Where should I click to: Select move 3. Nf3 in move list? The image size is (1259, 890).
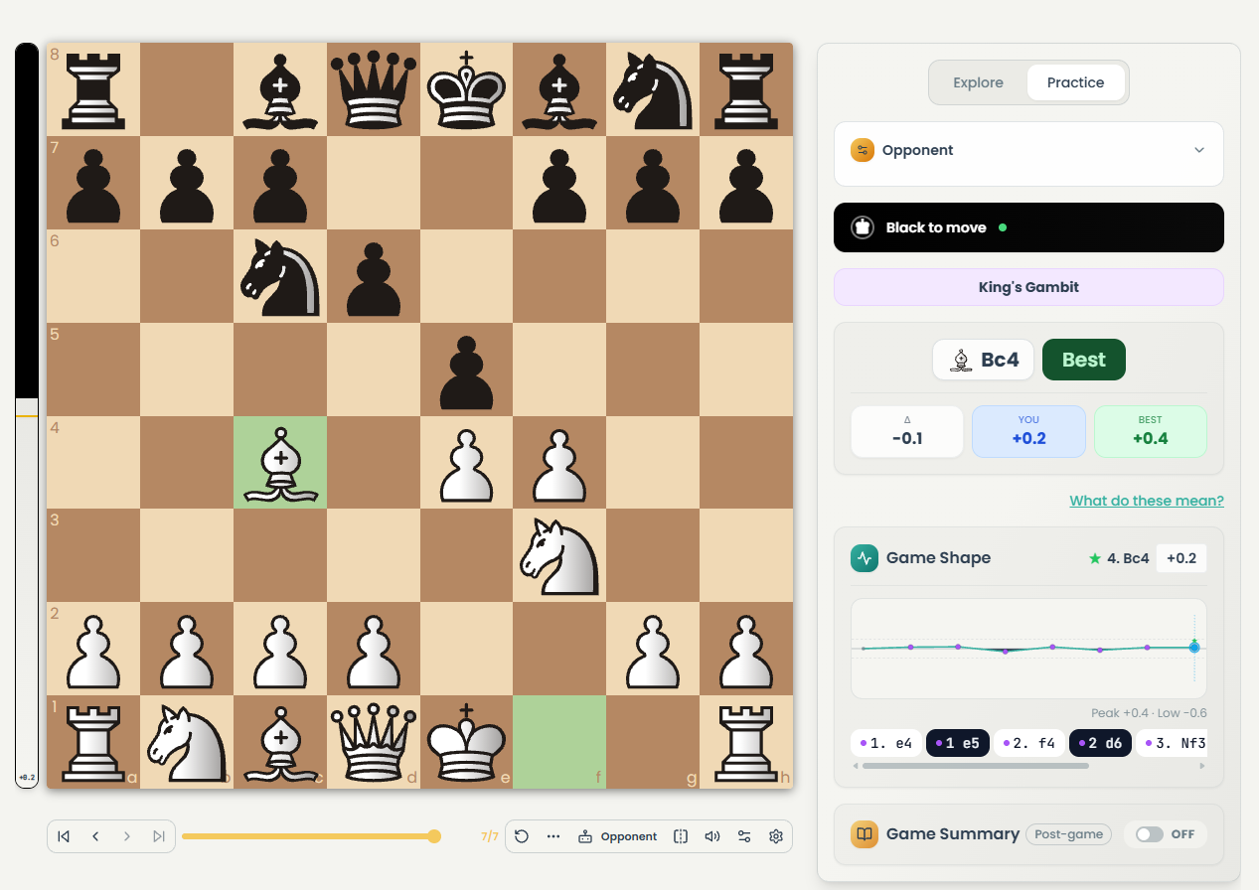click(x=1172, y=743)
